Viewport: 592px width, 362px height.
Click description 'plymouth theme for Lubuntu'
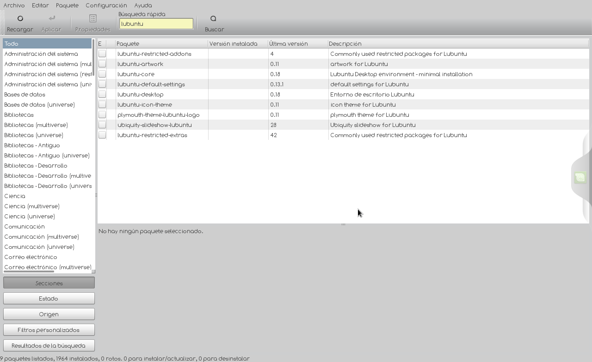pyautogui.click(x=370, y=115)
